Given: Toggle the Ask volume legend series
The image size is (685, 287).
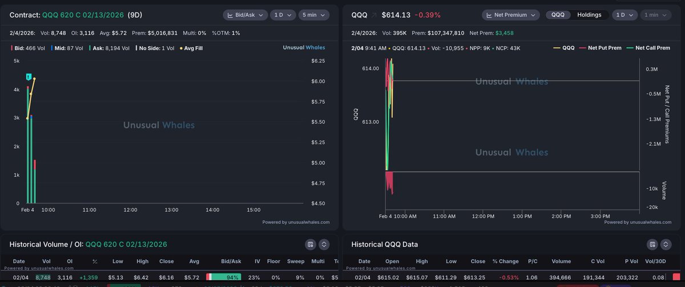Looking at the screenshot, I should [x=110, y=48].
